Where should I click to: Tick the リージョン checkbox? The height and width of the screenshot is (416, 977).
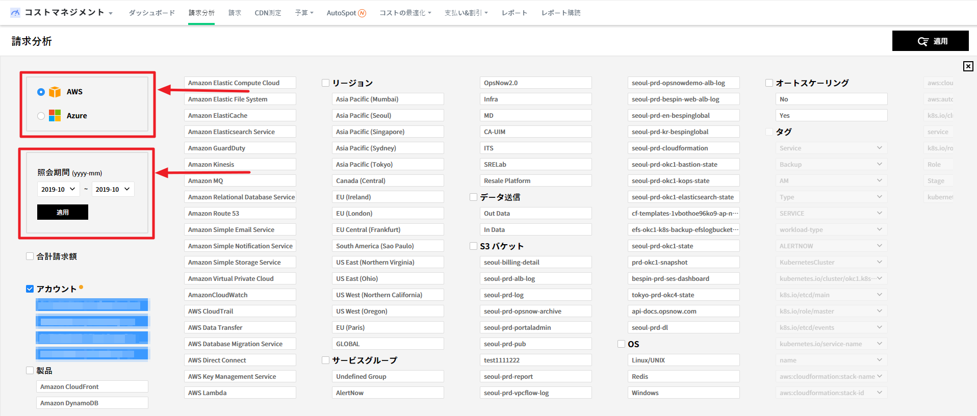click(x=326, y=83)
